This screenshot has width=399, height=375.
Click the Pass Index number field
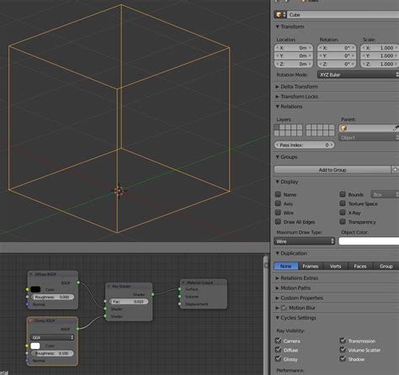coord(304,145)
